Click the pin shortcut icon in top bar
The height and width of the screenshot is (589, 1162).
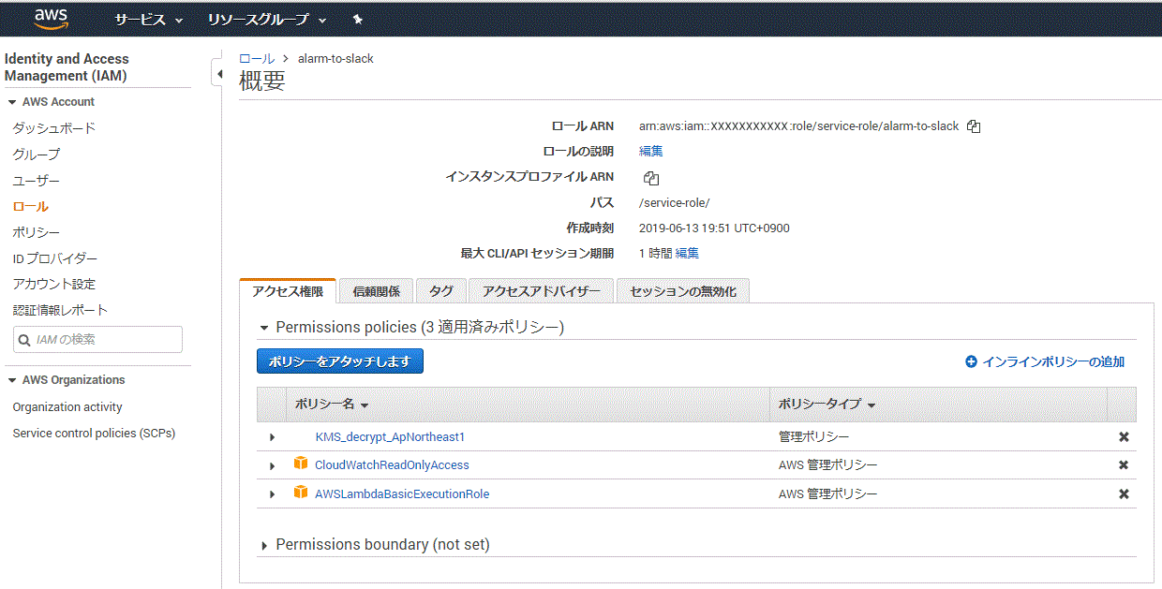coord(358,20)
